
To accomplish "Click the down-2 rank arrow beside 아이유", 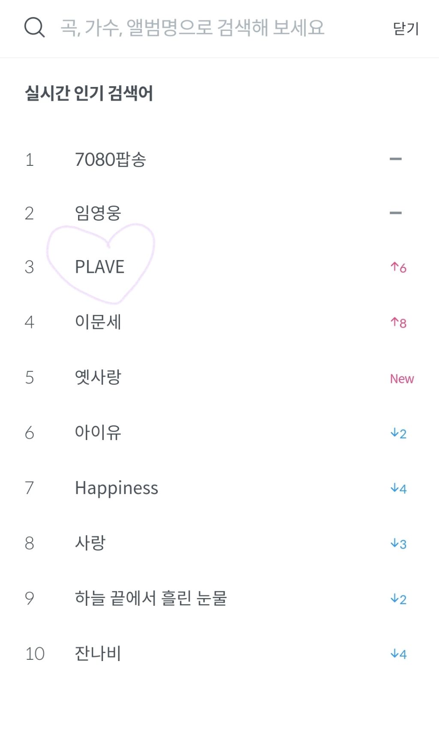I will click(398, 434).
